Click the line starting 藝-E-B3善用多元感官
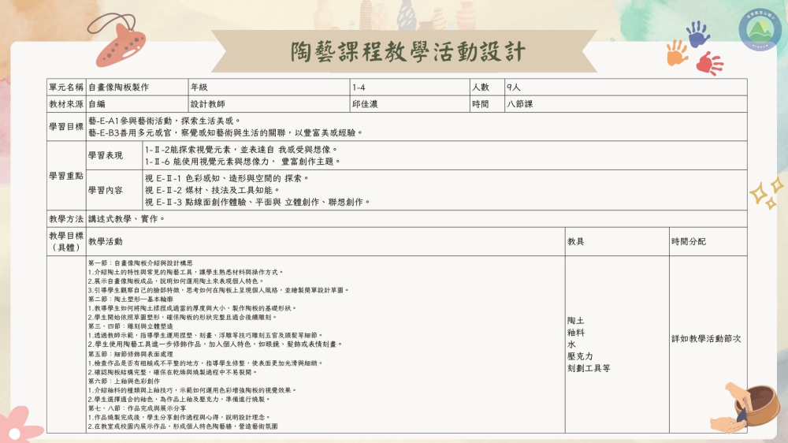This screenshot has height=443, width=788. [225, 132]
